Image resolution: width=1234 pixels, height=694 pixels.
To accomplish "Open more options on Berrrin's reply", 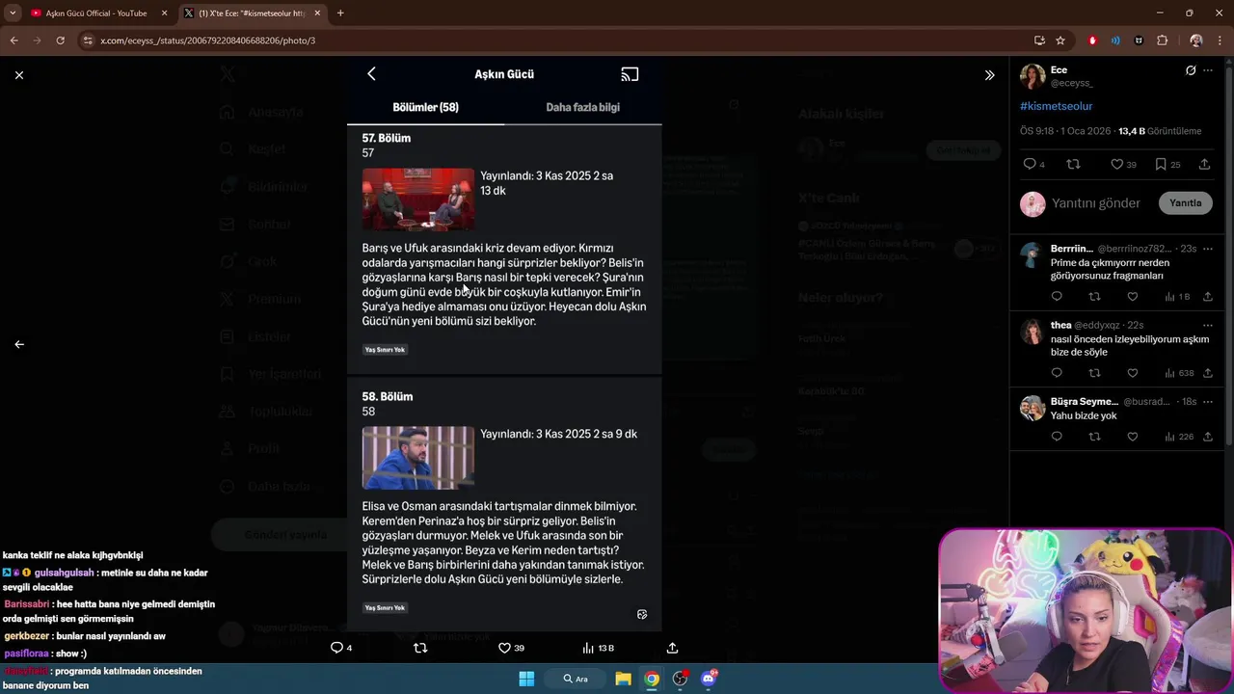I will (1208, 249).
